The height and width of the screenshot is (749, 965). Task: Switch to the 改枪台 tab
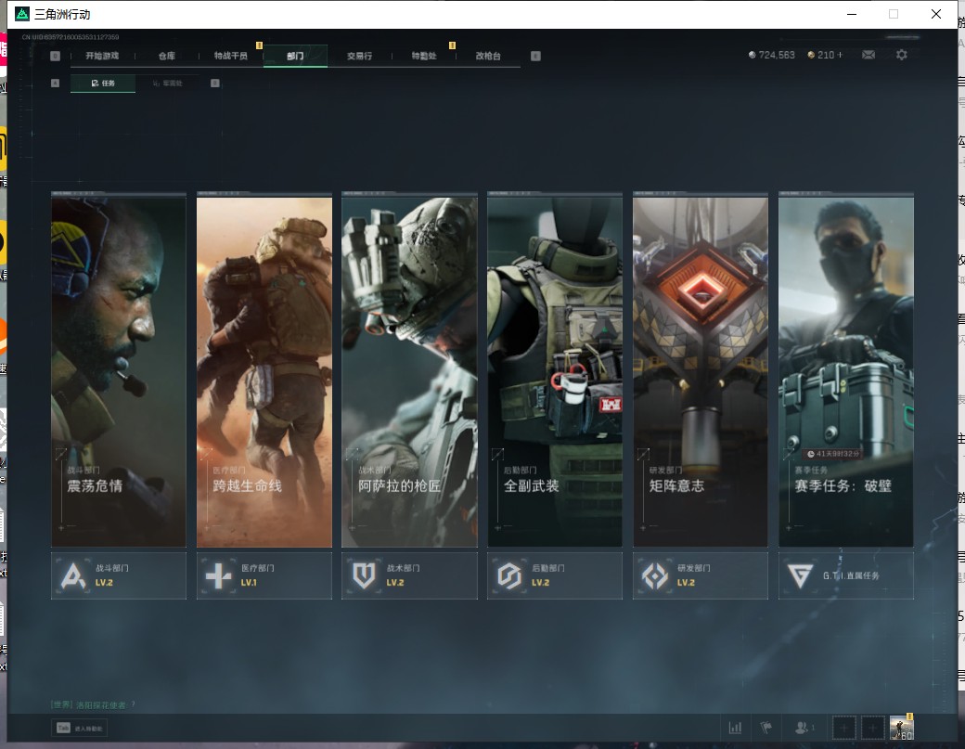488,56
